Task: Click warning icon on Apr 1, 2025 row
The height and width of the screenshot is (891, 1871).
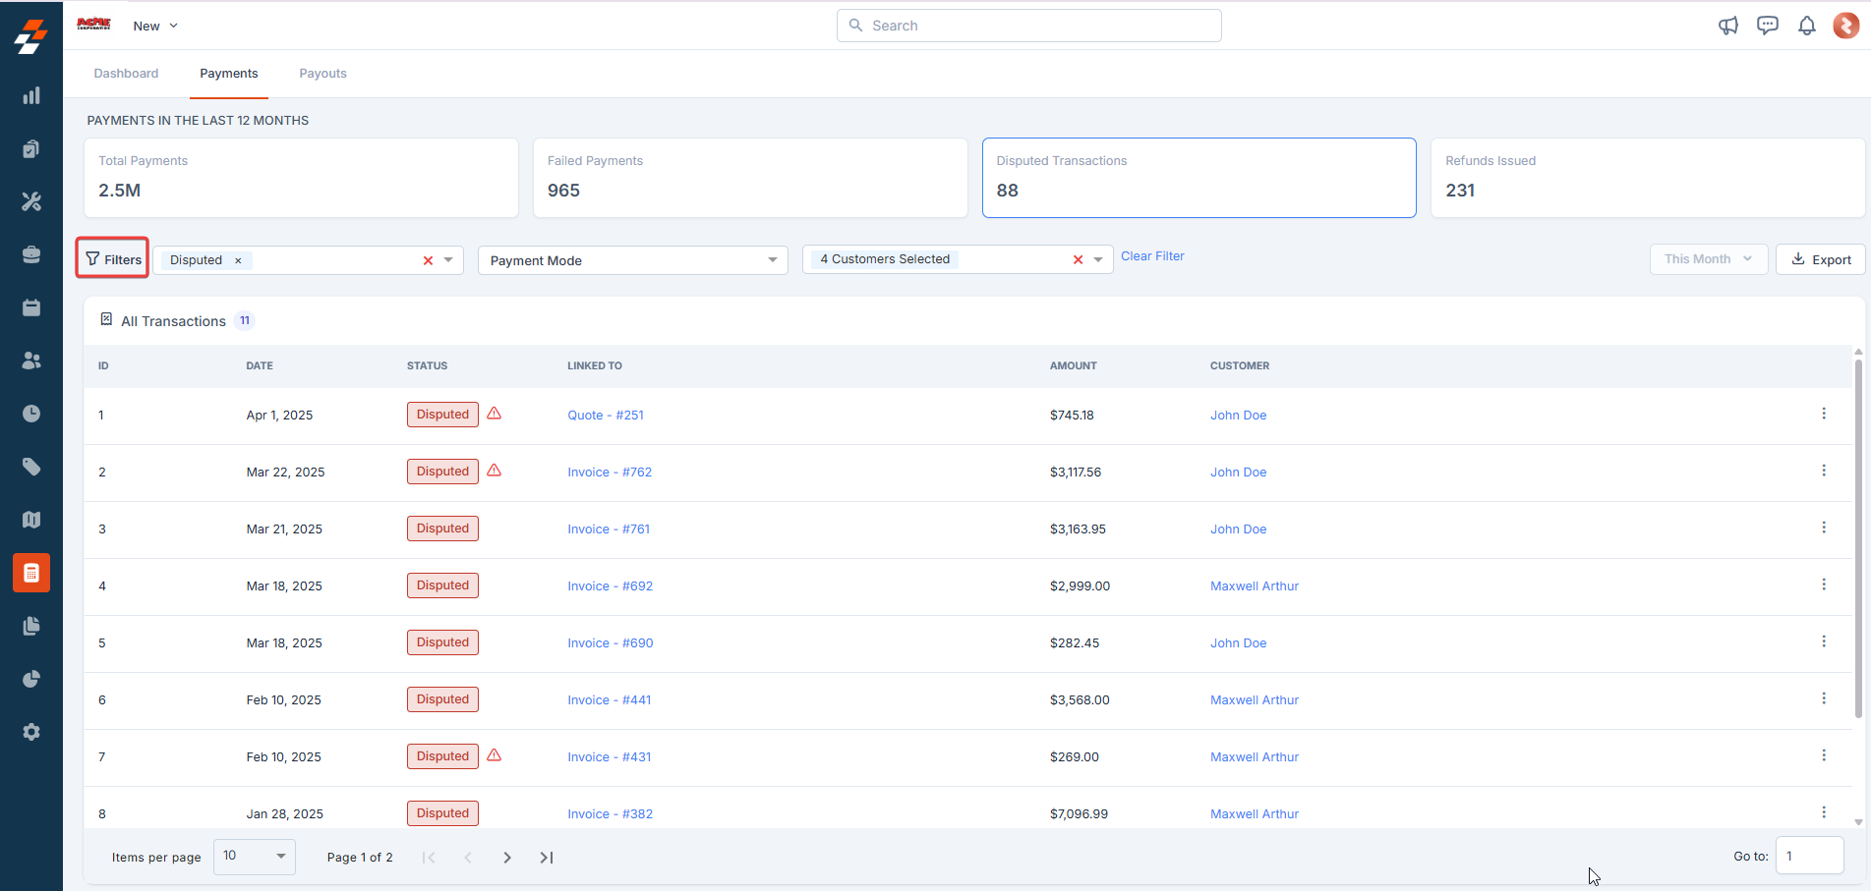Action: (495, 414)
